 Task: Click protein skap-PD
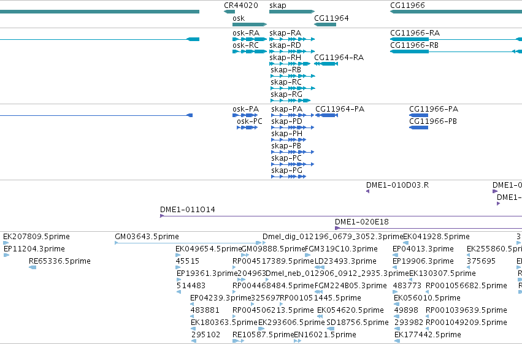(x=293, y=128)
